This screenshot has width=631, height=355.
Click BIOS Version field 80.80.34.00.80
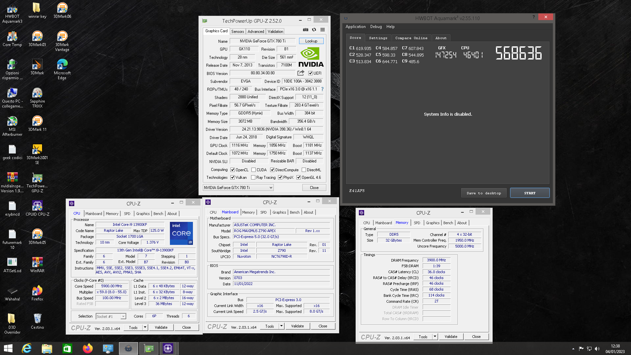(263, 73)
